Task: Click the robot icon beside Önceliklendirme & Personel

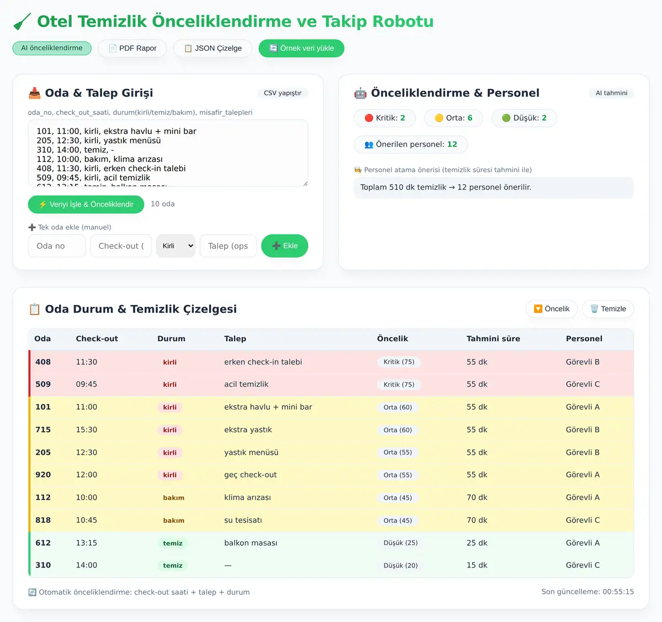Action: click(360, 93)
